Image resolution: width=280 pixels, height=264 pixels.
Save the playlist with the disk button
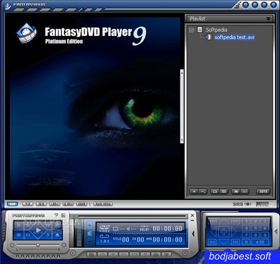tap(224, 191)
